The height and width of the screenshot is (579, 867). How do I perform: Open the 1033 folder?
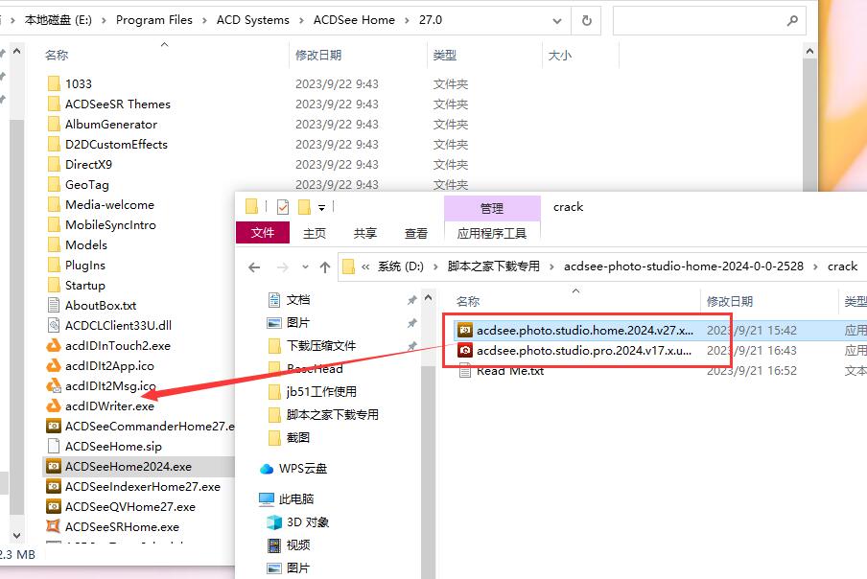[78, 84]
